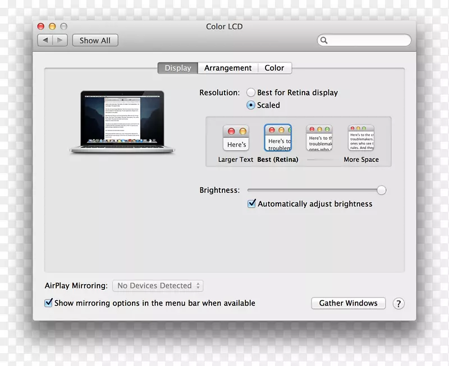The width and height of the screenshot is (449, 366).
Task: Click inside the search field
Action: point(365,40)
